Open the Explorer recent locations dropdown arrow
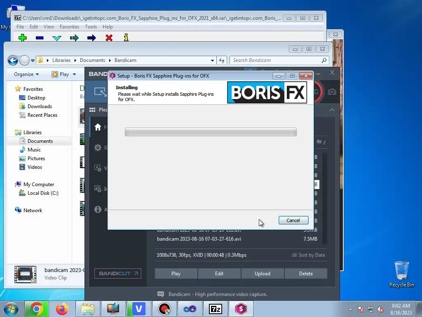This screenshot has height=317, width=422. [33, 60]
